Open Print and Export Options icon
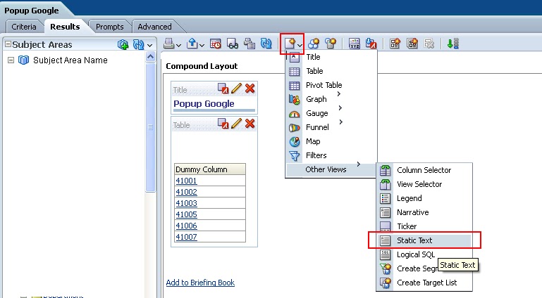542x298 pixels. 250,44
